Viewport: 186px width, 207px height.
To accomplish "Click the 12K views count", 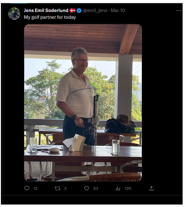I will 128,188.
